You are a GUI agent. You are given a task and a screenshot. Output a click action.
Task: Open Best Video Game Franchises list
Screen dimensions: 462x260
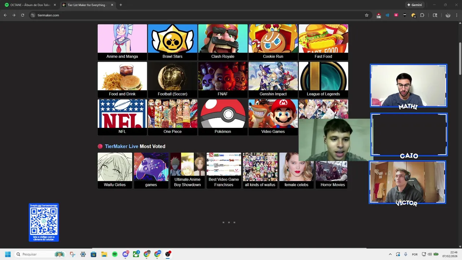[224, 170]
